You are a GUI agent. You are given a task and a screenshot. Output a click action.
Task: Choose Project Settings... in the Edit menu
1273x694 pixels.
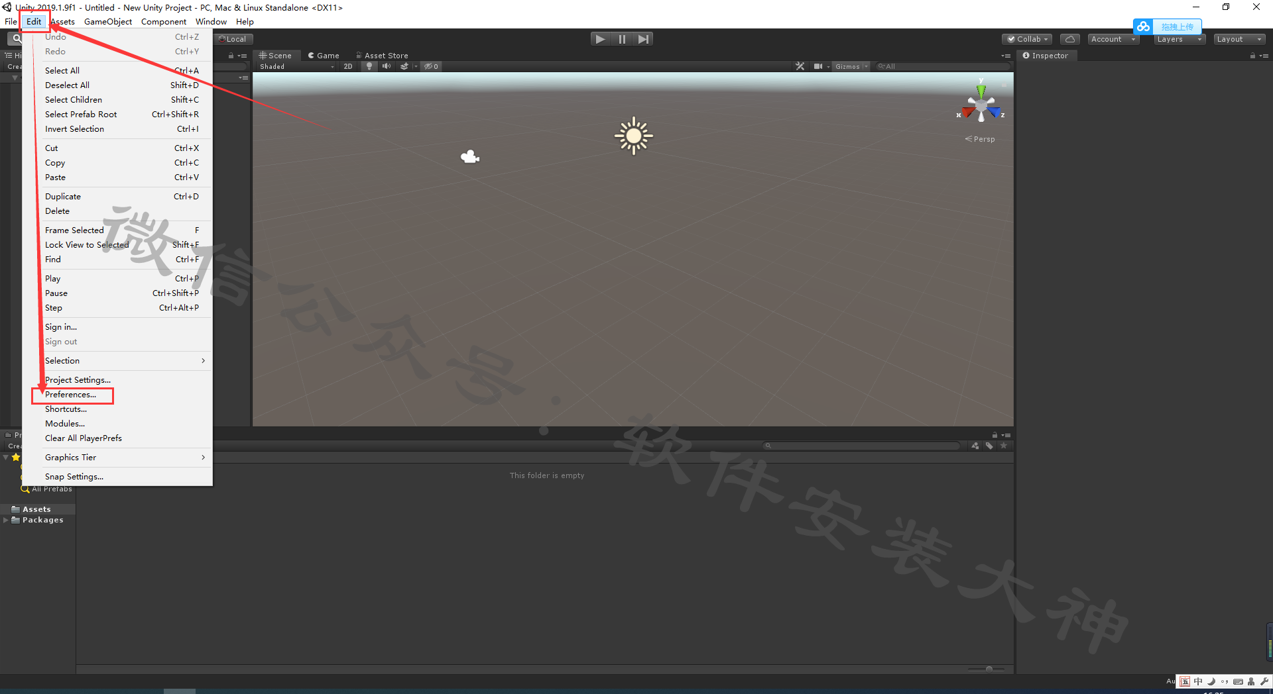78,380
